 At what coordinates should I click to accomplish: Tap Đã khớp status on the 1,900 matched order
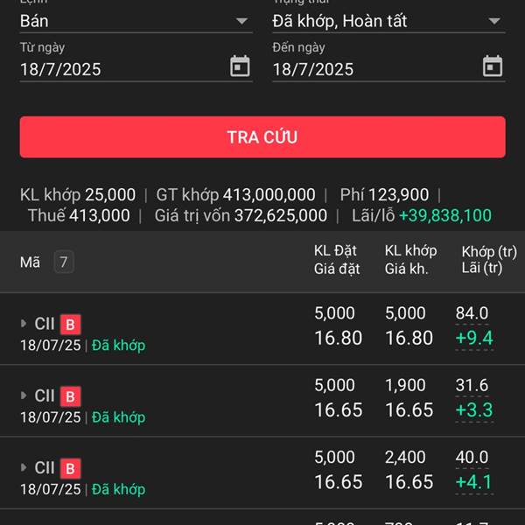(118, 417)
